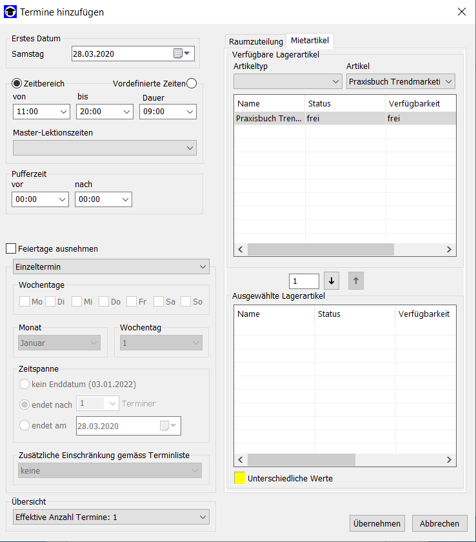
Task: Open the Einzeltermin recurrence dropdown
Action: (111, 266)
